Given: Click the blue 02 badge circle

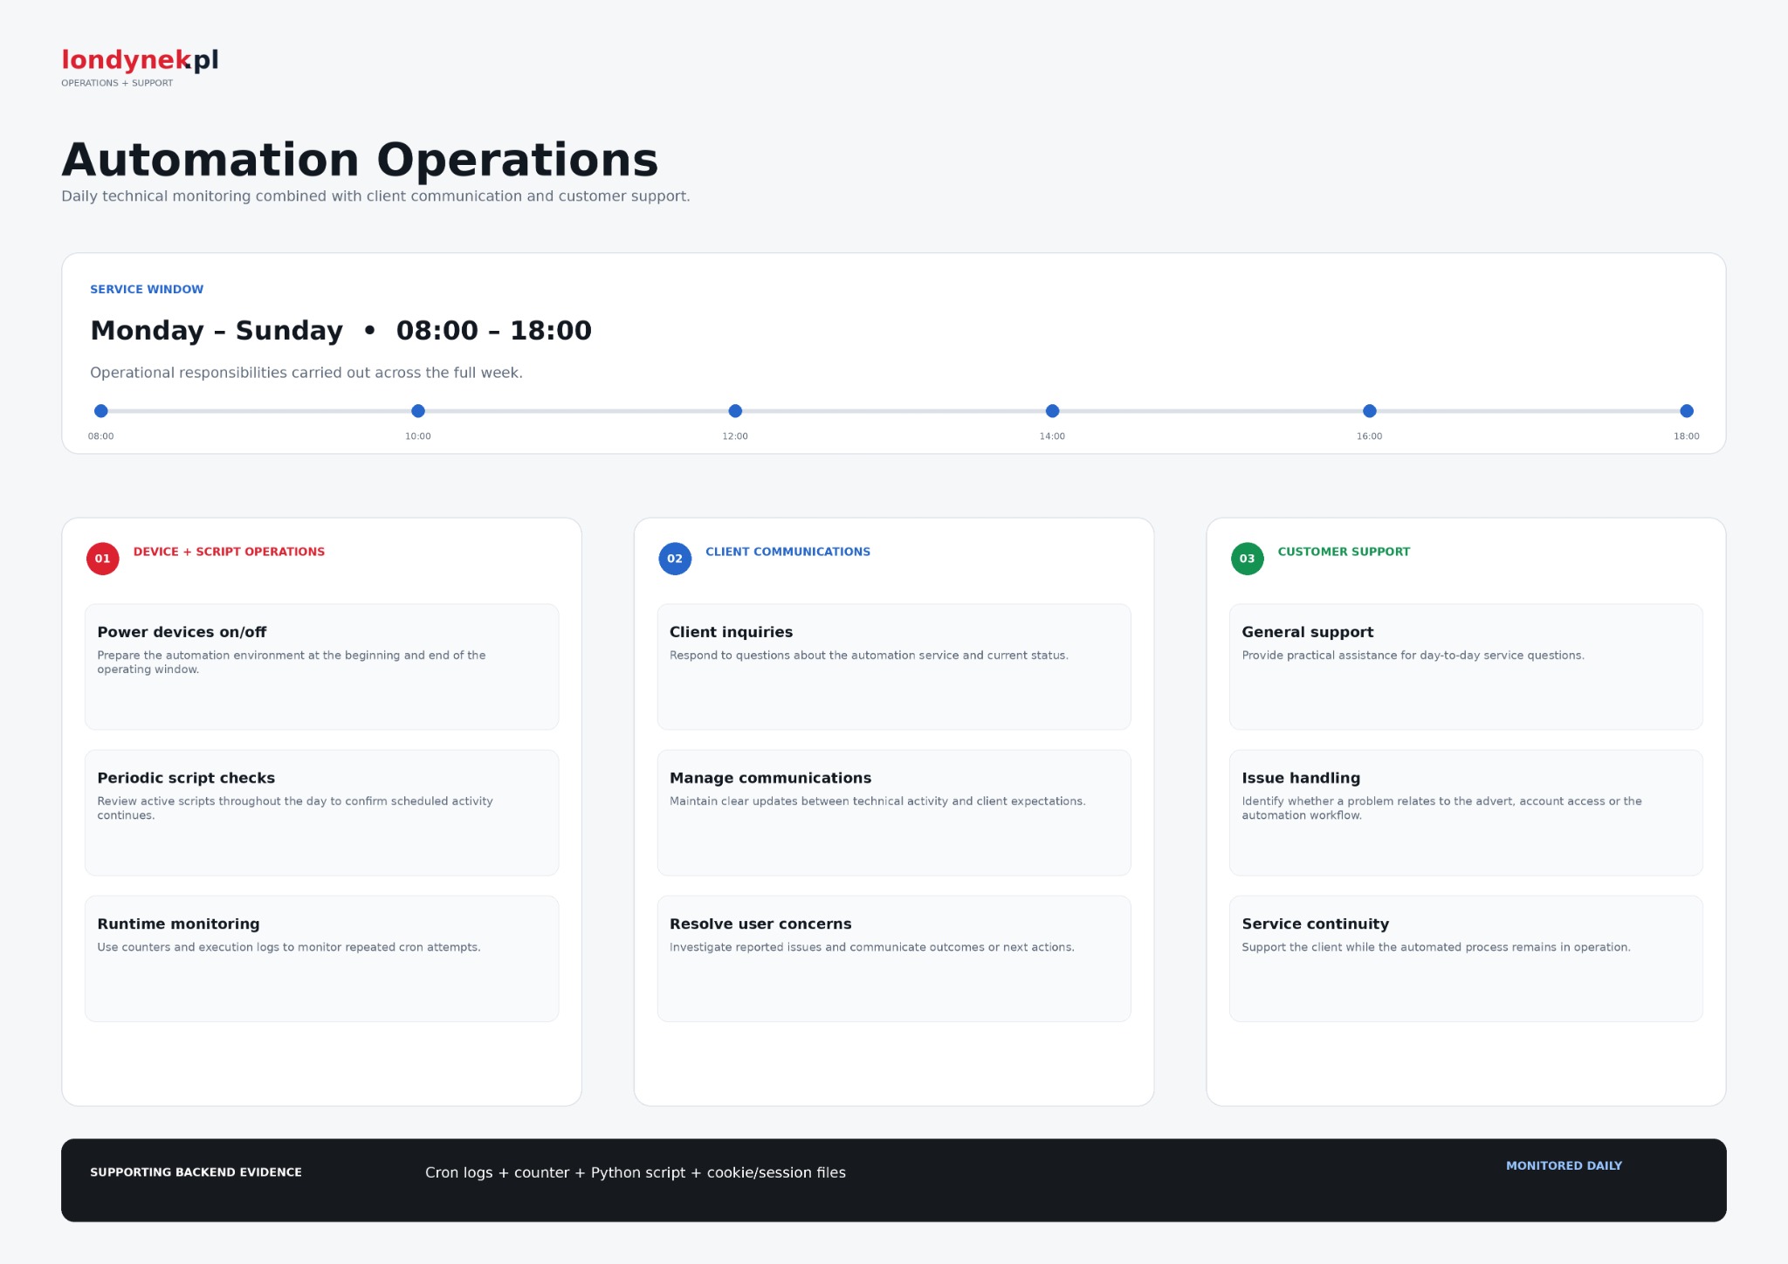Looking at the screenshot, I should (x=675, y=559).
